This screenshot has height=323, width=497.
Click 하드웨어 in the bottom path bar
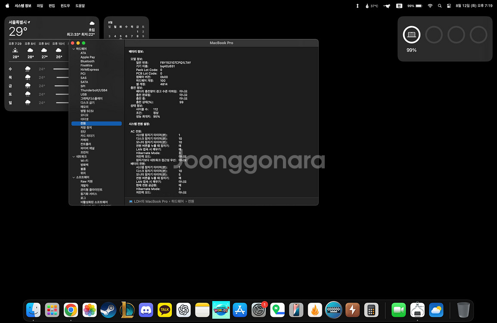[x=177, y=201]
